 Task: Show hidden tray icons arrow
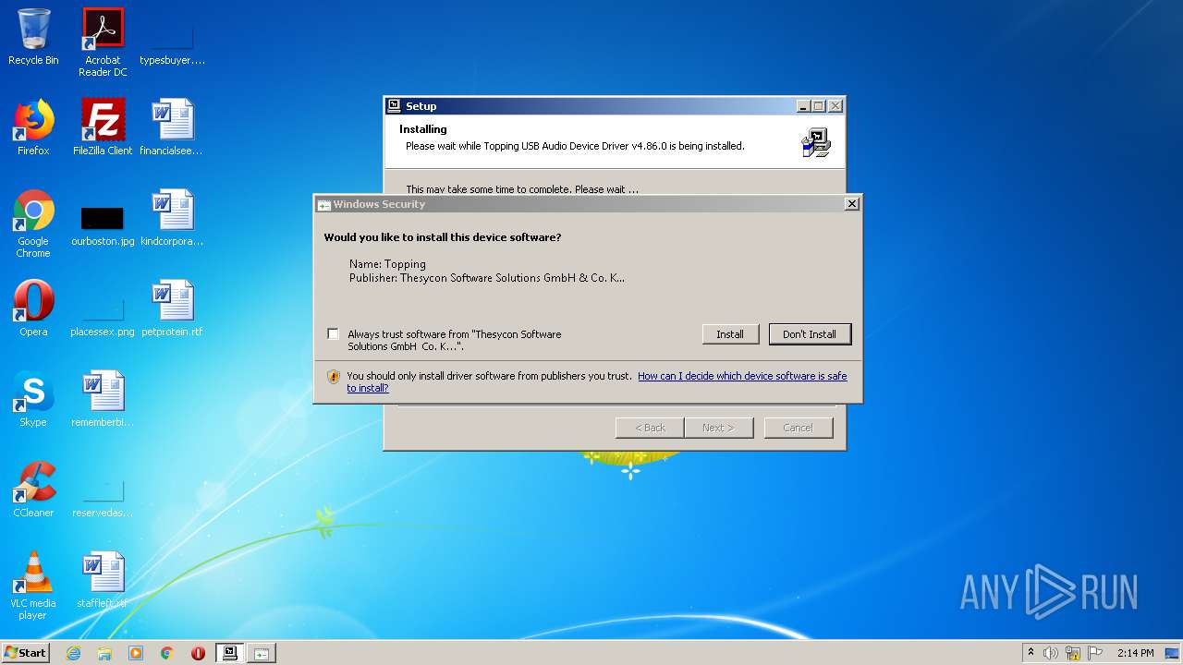tap(1031, 653)
